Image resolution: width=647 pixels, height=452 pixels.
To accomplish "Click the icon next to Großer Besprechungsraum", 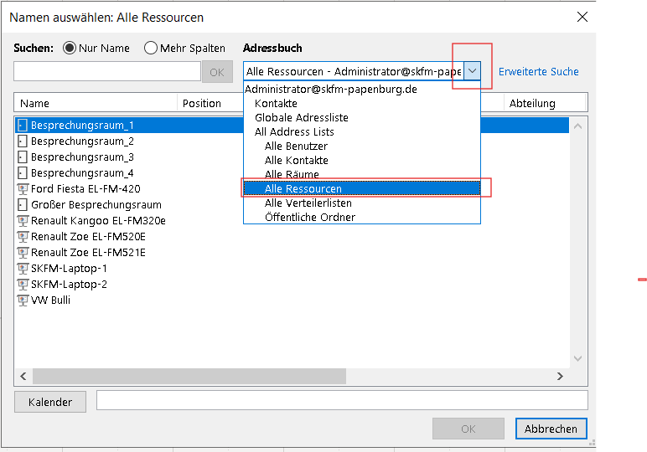I will click(23, 205).
